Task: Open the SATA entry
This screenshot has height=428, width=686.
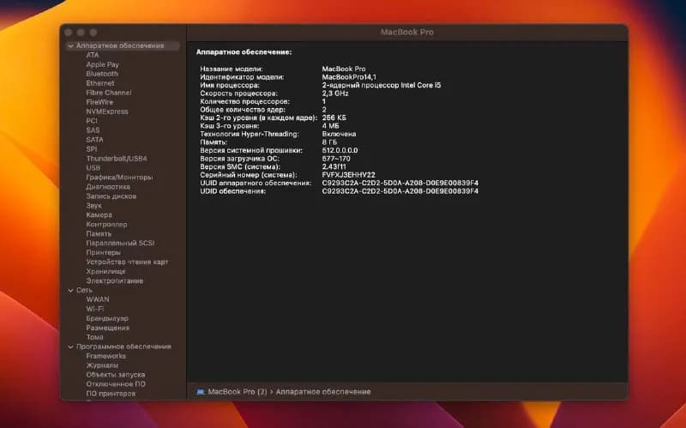Action: point(94,140)
